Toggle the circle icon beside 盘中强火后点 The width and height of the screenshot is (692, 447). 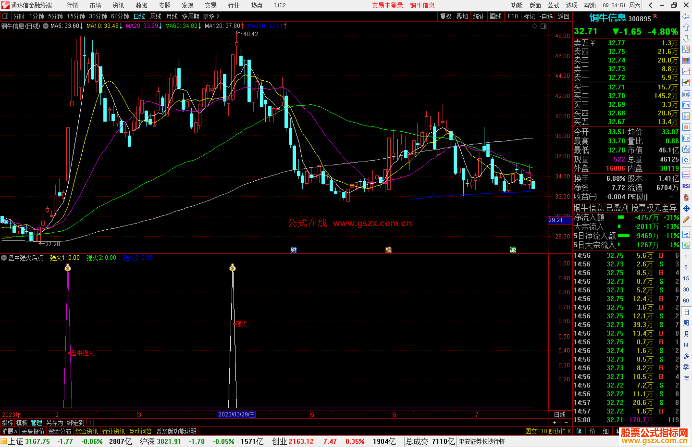4,258
